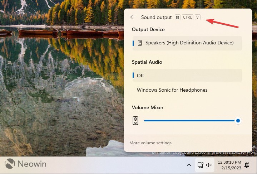Click the Output Device section heading
Viewport: 257px width, 174px height.
(148, 29)
